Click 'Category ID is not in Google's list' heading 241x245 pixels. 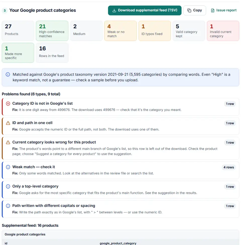point(42,103)
